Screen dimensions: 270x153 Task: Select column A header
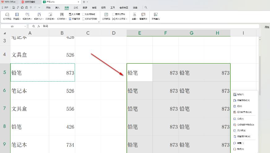pyautogui.click(x=30, y=33)
